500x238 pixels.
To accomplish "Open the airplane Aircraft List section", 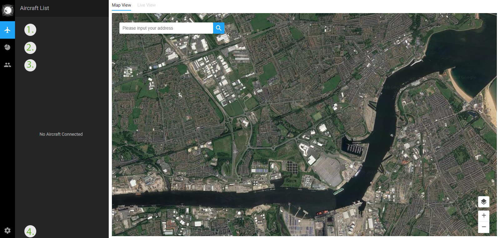I will [x=7, y=30].
